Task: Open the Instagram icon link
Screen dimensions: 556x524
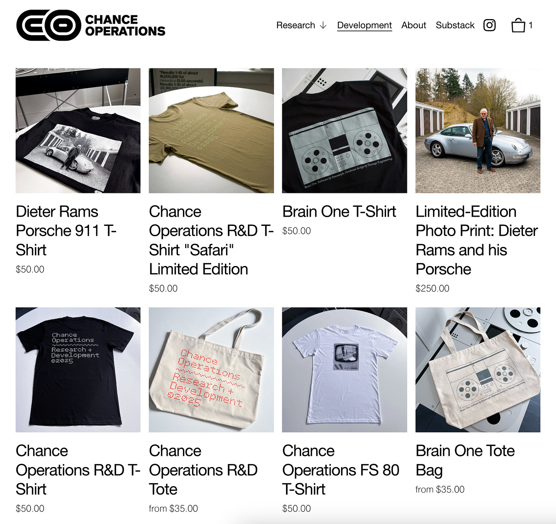Action: tap(490, 25)
